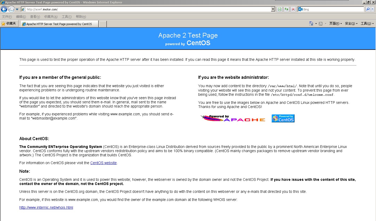
Task: Open a new tab with the blank tab button
Action: [x=103, y=24]
